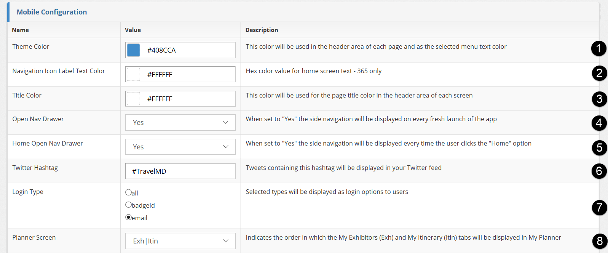This screenshot has width=608, height=253.
Task: Open the white Title Color swatch
Action: pyautogui.click(x=133, y=99)
